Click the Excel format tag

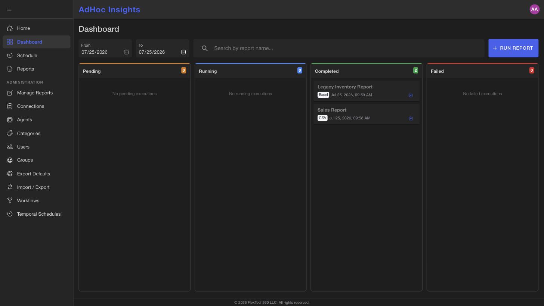coord(323,95)
